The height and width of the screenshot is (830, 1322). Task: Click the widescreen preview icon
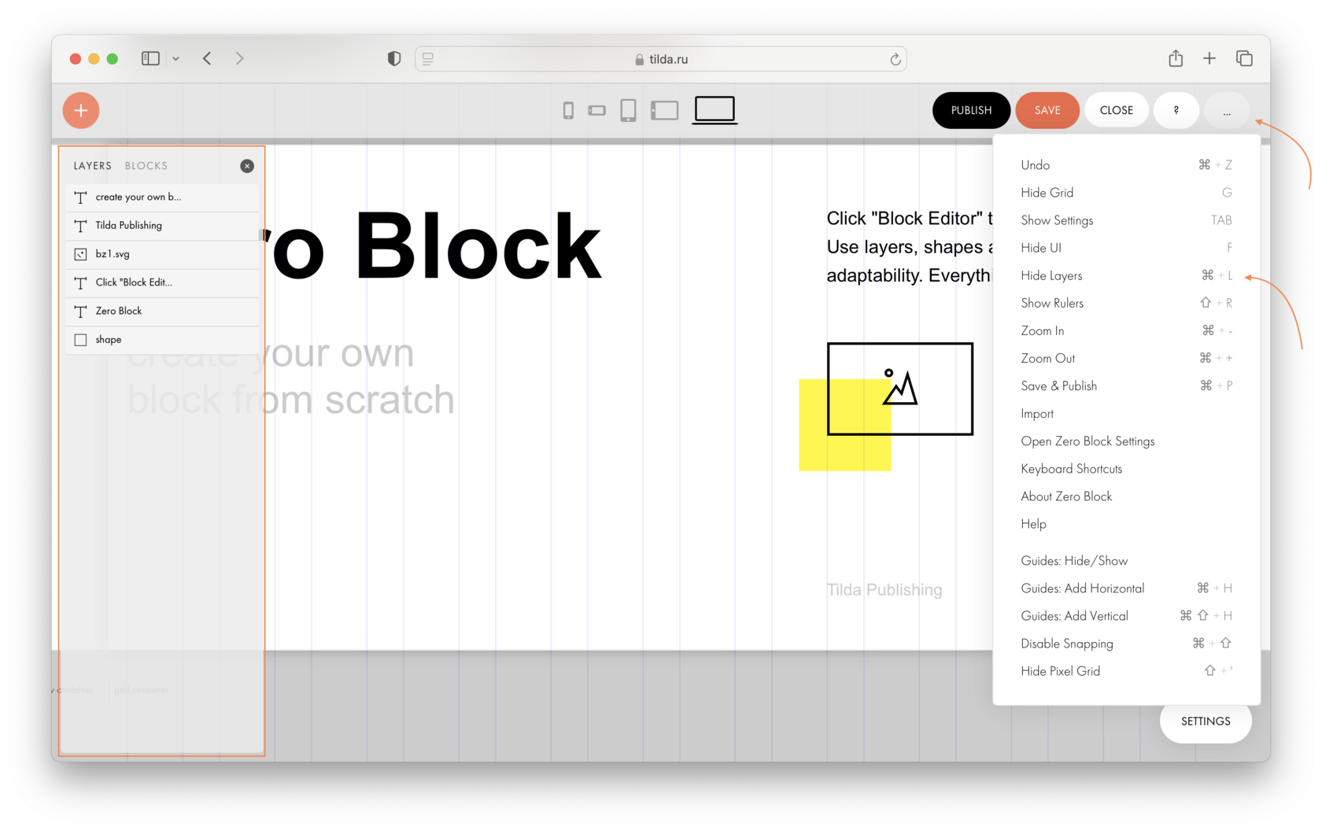click(714, 110)
